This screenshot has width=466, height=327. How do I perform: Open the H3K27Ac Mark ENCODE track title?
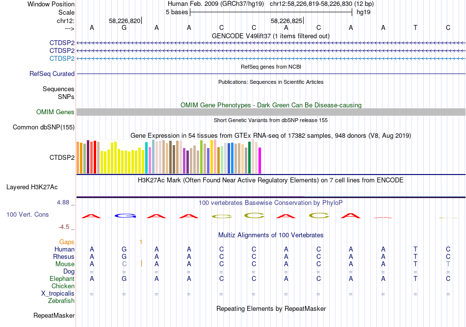click(271, 180)
